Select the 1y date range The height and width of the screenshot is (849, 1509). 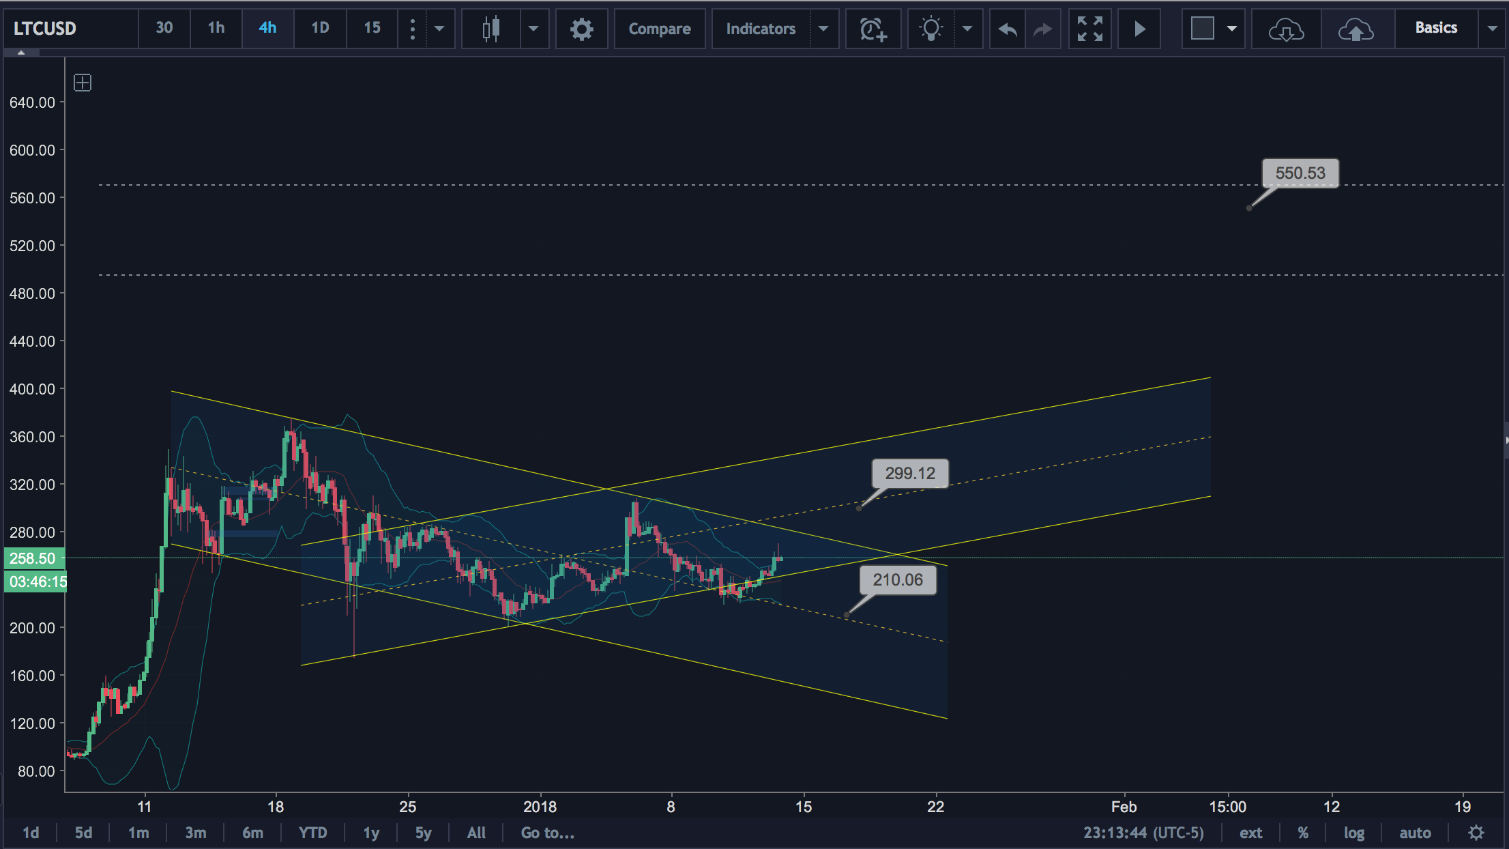pyautogui.click(x=371, y=833)
